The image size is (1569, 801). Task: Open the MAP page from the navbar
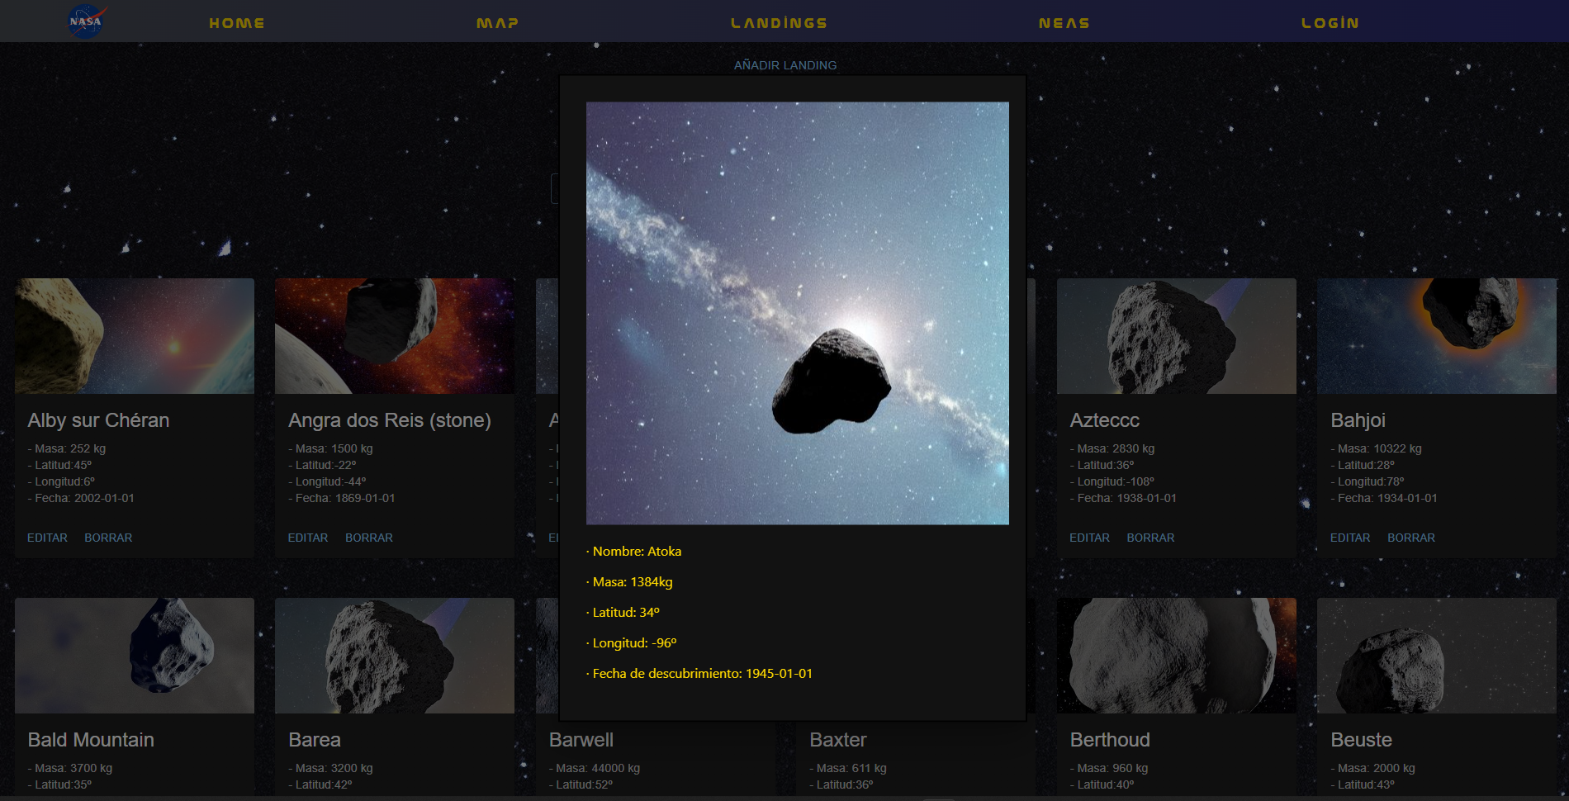click(x=496, y=22)
